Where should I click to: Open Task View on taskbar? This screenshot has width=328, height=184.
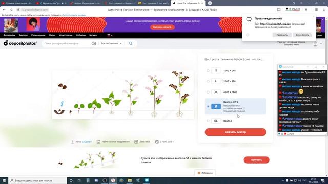pos(79,180)
